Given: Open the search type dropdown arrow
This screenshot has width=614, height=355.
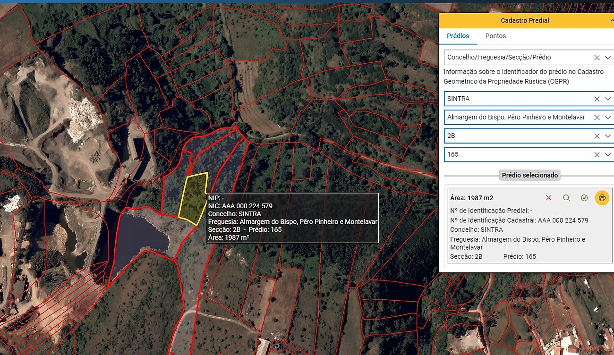Looking at the screenshot, I should pos(608,58).
